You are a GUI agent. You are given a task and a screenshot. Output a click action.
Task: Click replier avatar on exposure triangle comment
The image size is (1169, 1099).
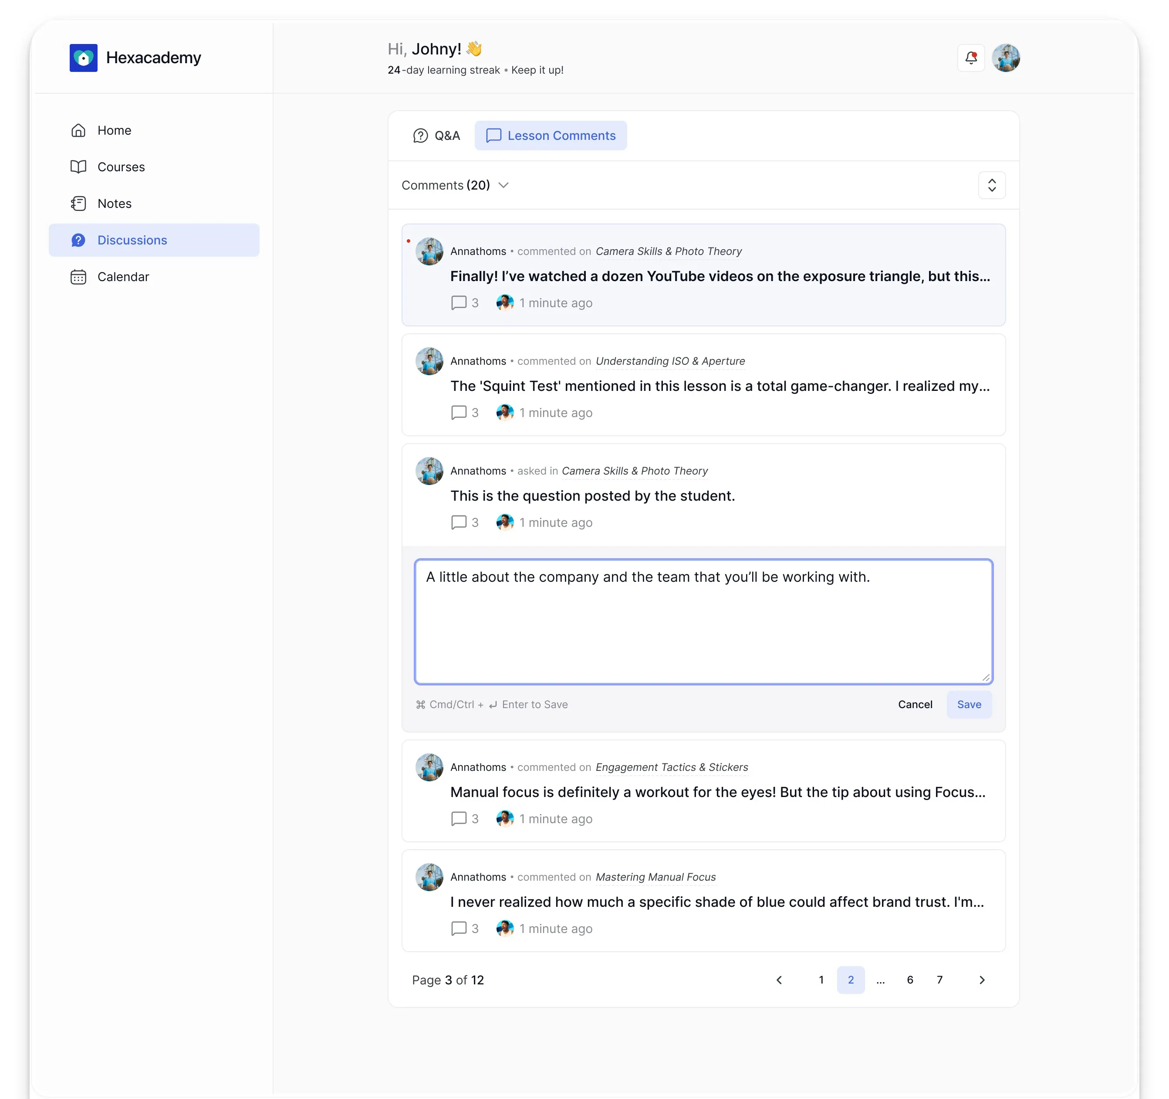click(504, 302)
